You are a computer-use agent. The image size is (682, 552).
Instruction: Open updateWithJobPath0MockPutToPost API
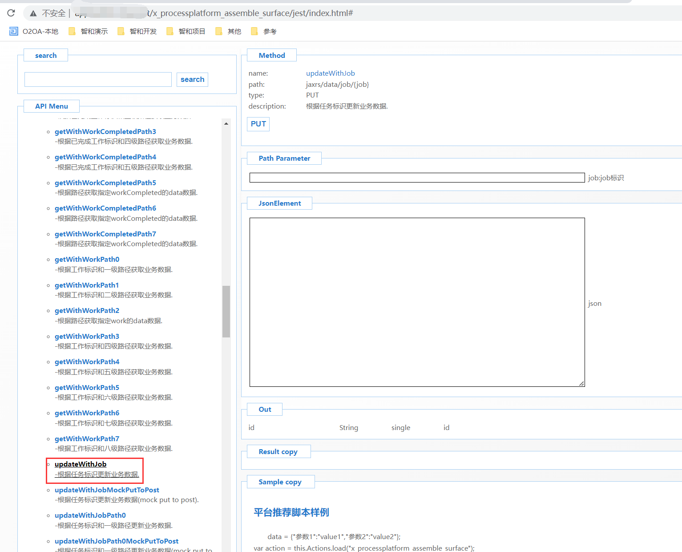pos(117,541)
